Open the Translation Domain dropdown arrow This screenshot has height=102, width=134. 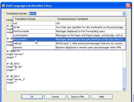point(124,14)
